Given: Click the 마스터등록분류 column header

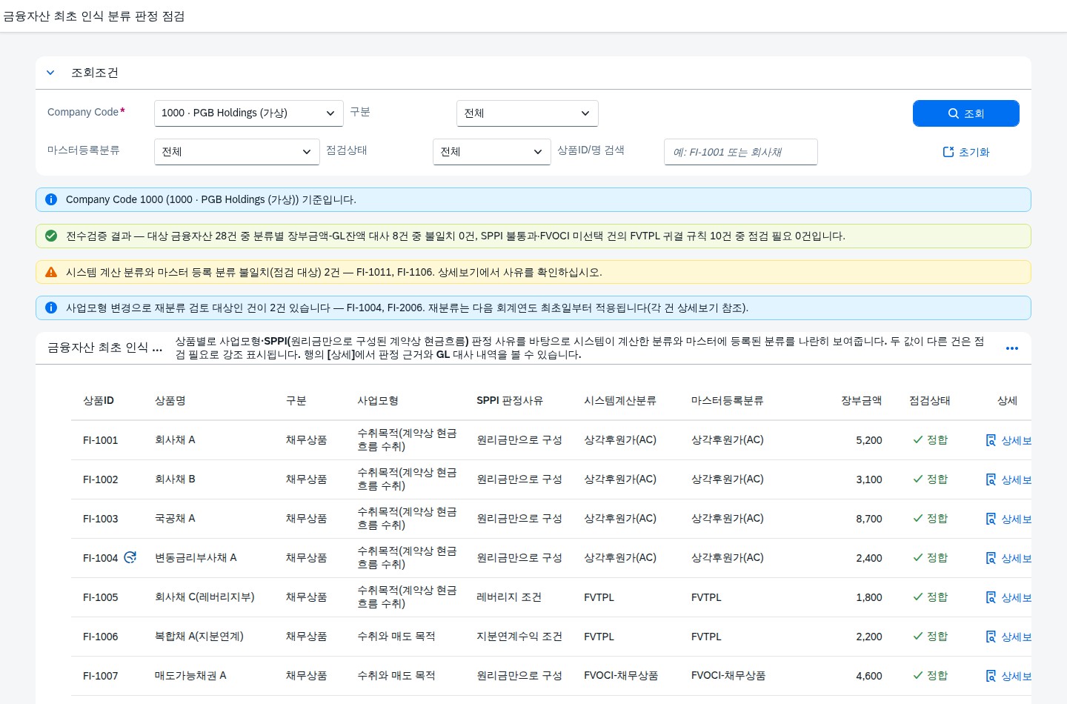Looking at the screenshot, I should pos(728,400).
